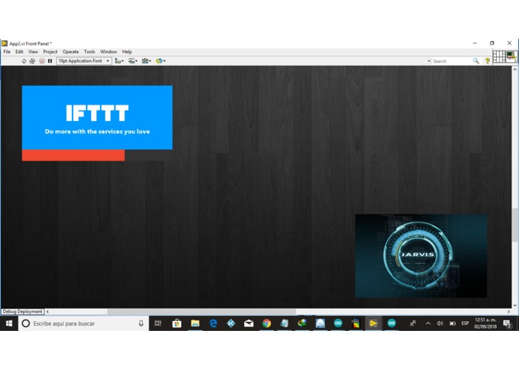Click the IFTTT banner image

[x=97, y=117]
